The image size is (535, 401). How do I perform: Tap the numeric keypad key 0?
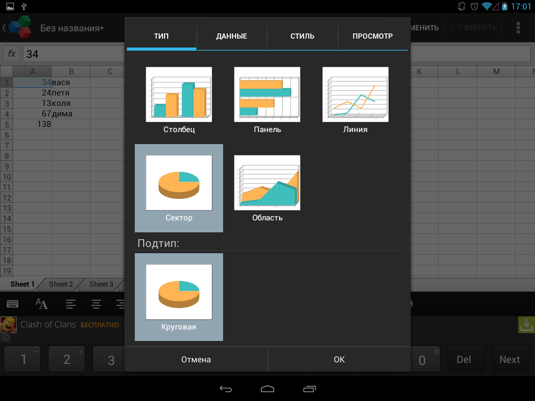(425, 359)
